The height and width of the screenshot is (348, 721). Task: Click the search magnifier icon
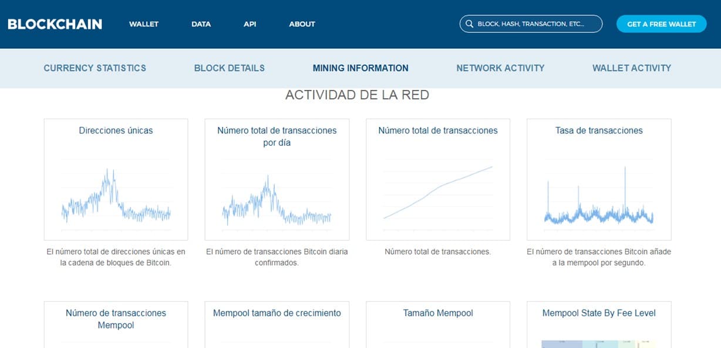(469, 24)
